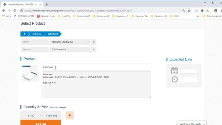
Task: Open the expected time clock icon
Action: click(174, 80)
